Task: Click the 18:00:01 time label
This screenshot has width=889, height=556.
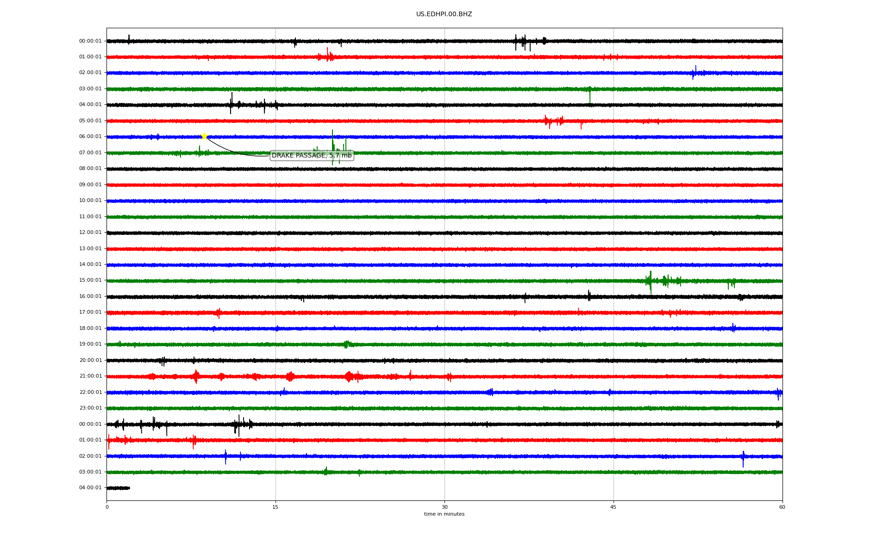Action: pos(90,329)
